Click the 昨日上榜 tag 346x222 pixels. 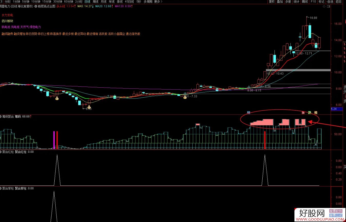(44, 34)
